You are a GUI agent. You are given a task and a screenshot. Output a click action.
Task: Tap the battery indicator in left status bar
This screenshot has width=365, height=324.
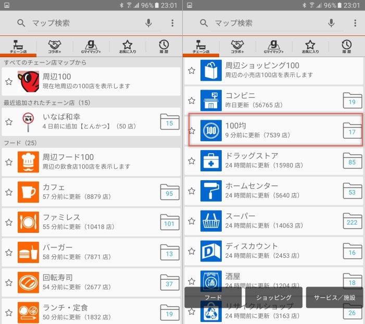click(157, 5)
